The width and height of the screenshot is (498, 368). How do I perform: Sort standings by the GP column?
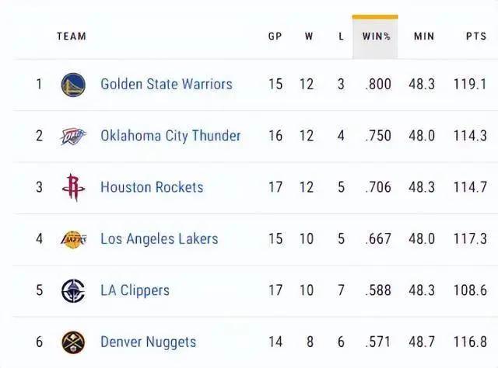pos(275,36)
